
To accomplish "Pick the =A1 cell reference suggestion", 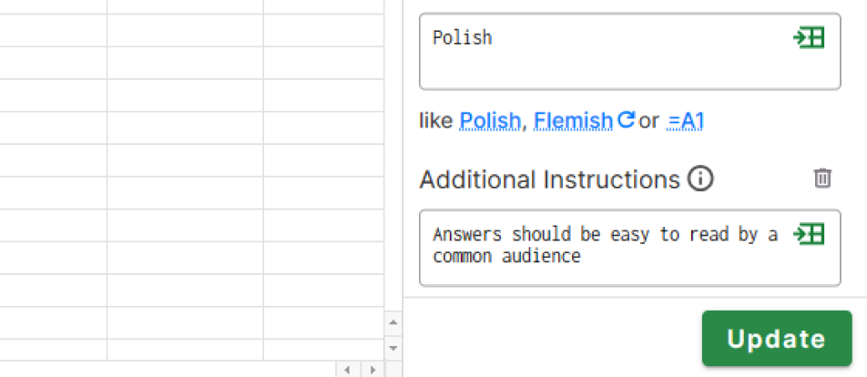I will 685,120.
